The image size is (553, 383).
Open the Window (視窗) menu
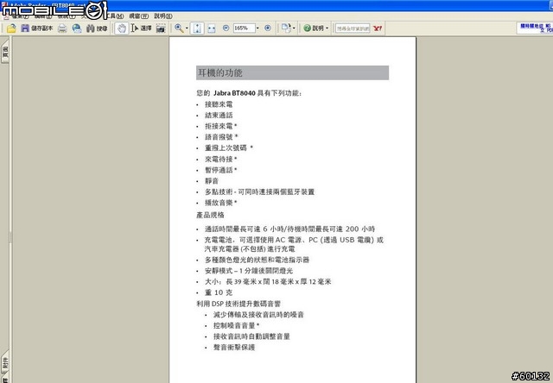click(x=138, y=16)
